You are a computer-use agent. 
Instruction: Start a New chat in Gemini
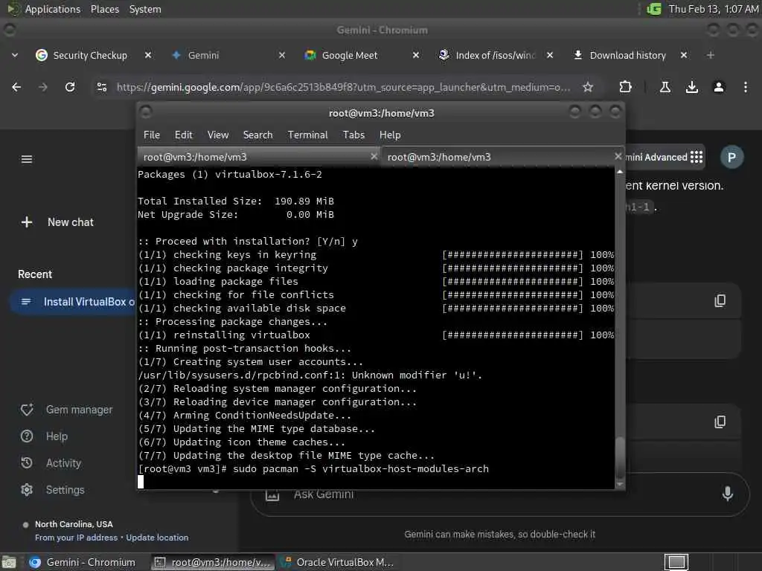pyautogui.click(x=57, y=222)
